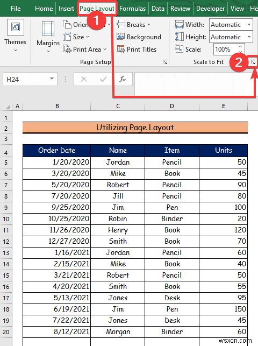Select the Henry name cell

point(118,230)
